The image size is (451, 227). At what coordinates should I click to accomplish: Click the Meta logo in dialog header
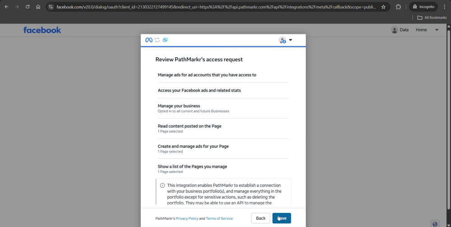(x=149, y=40)
